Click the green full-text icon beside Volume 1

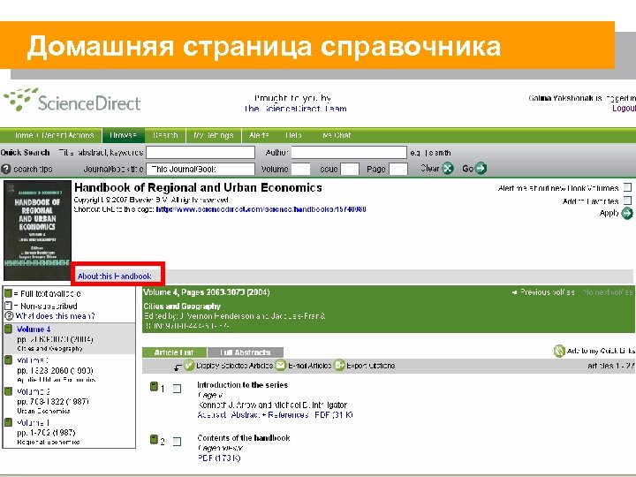coord(9,422)
